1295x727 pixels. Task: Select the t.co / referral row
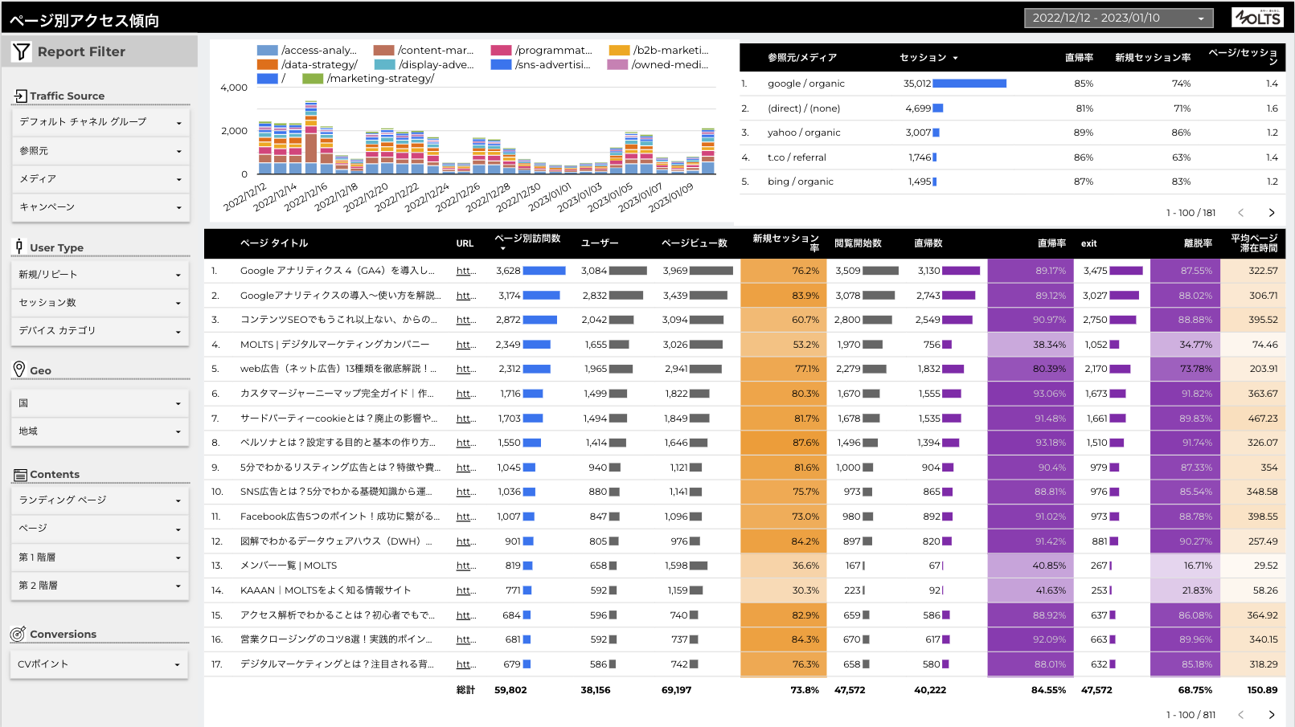(1012, 157)
